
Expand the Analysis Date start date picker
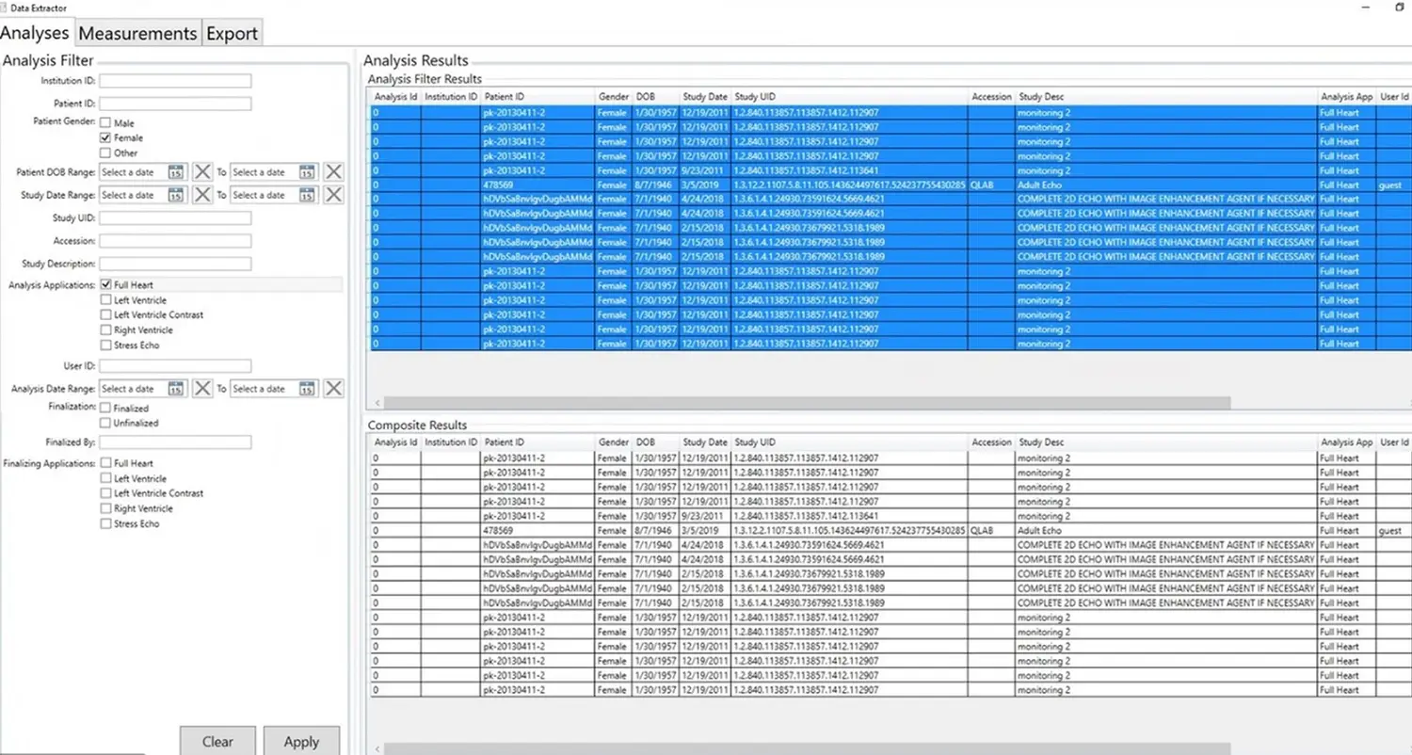(176, 388)
